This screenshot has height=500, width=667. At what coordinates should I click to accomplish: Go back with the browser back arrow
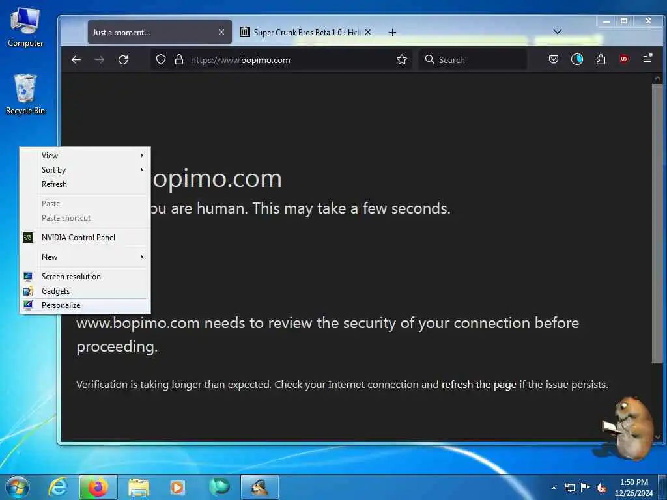tap(76, 60)
